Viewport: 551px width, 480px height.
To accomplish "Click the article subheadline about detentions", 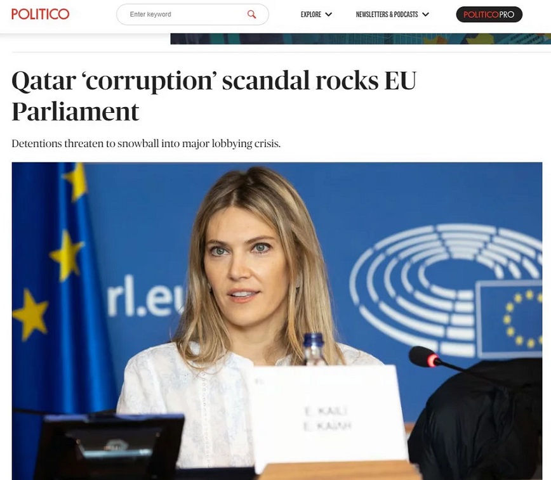I will (146, 143).
